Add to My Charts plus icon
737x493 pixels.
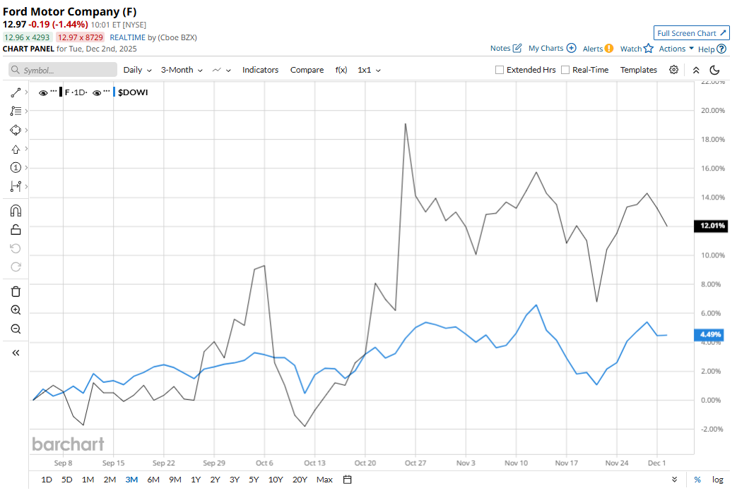click(571, 48)
